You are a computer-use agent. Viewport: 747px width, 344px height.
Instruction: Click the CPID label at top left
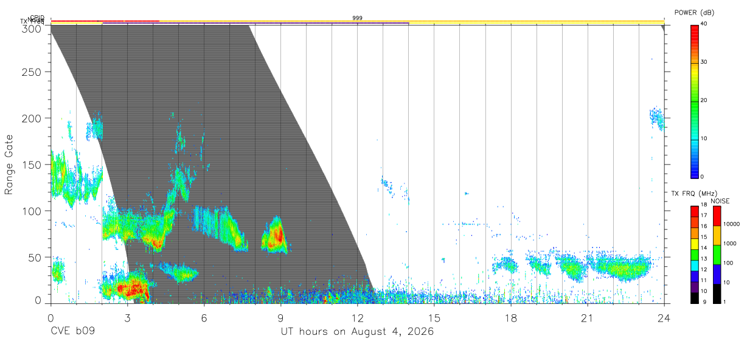(37, 18)
